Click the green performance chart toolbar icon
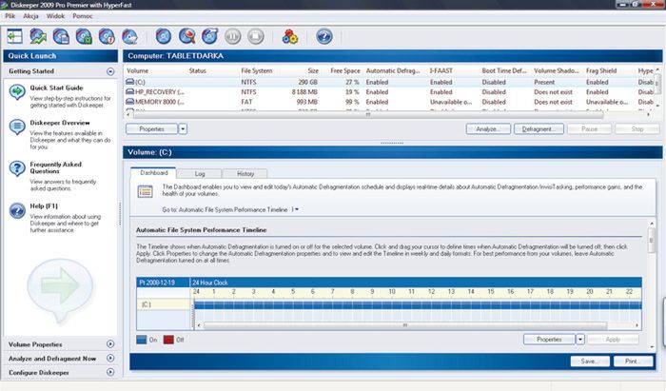Viewport: 666px width, 391px height. (37, 36)
